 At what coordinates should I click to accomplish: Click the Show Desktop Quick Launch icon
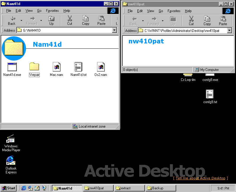(37, 188)
